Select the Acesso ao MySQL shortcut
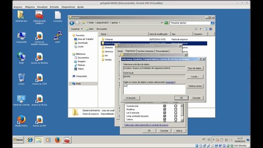 [39, 100]
